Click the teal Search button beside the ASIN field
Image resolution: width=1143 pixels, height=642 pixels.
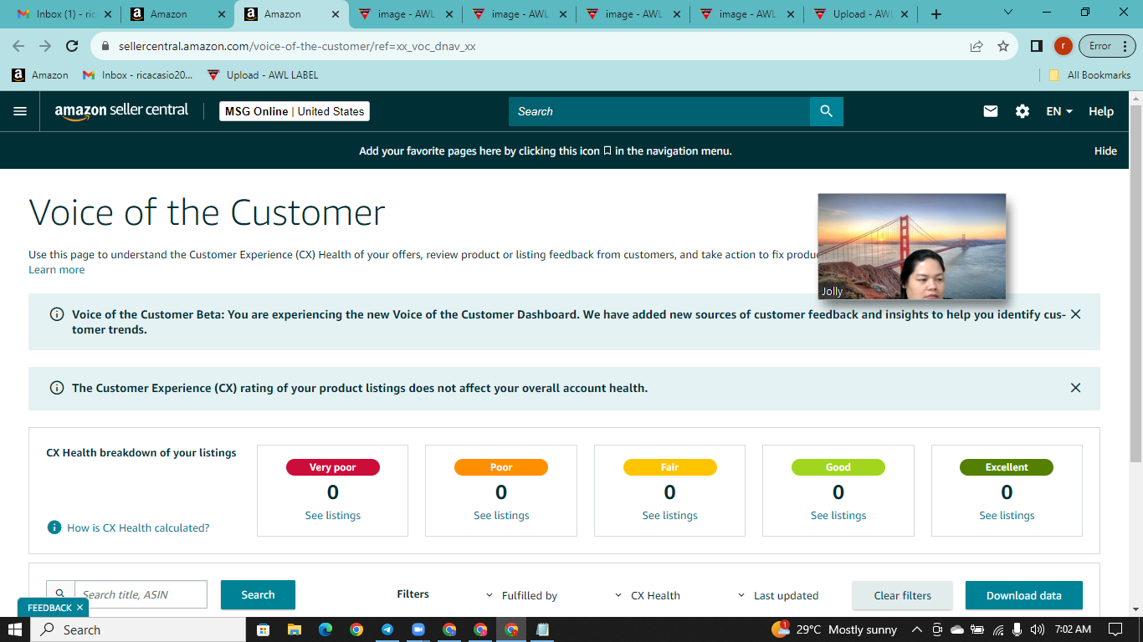pos(258,594)
